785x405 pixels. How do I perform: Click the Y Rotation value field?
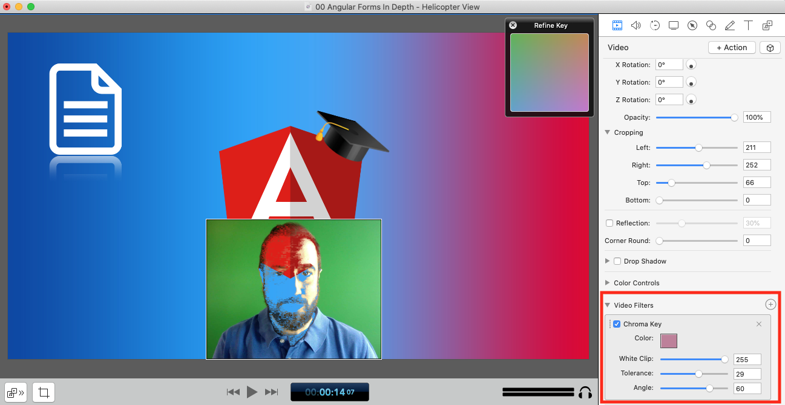[x=669, y=82]
